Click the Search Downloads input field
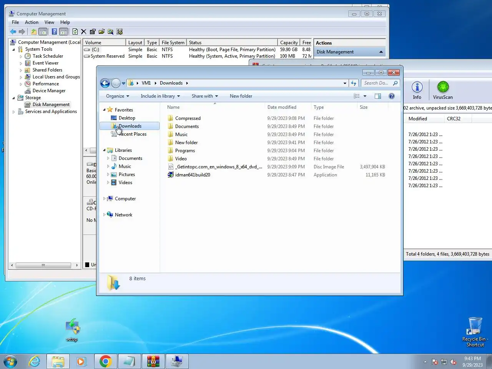This screenshot has width=492, height=369. [377, 83]
